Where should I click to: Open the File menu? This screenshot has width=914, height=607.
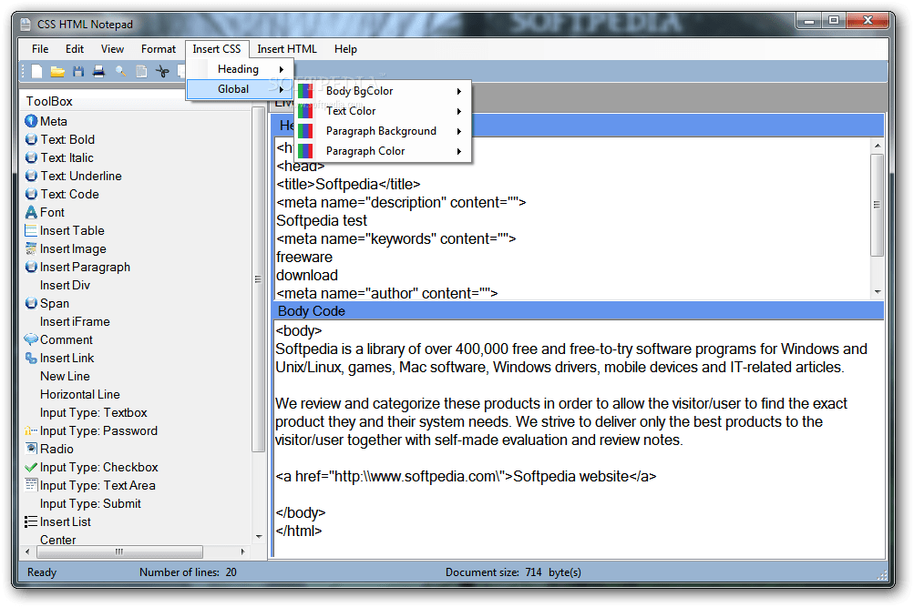tap(40, 49)
